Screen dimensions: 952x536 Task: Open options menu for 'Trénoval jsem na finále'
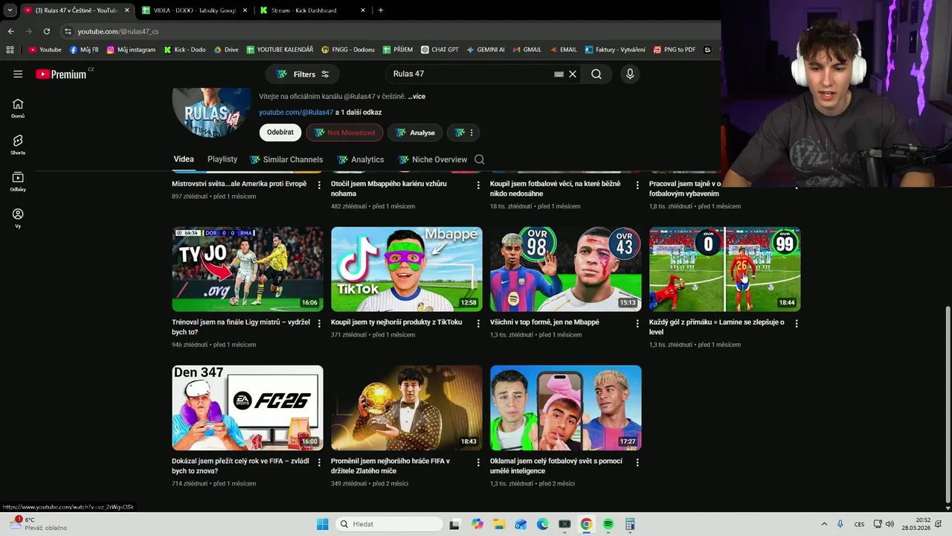point(319,323)
